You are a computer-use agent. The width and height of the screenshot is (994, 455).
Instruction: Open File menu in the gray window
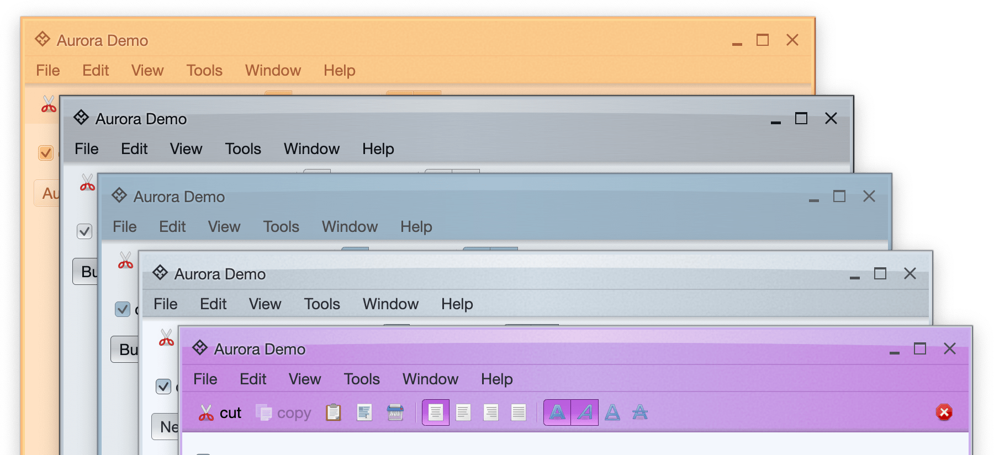[x=87, y=149]
